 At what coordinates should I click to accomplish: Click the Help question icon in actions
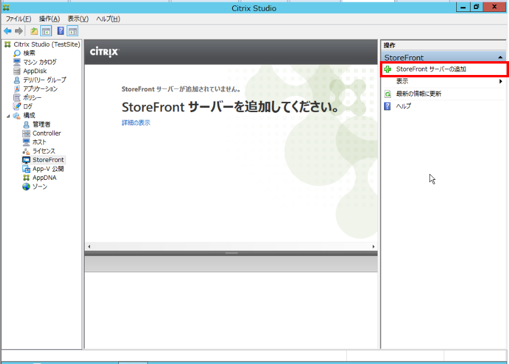pos(388,106)
